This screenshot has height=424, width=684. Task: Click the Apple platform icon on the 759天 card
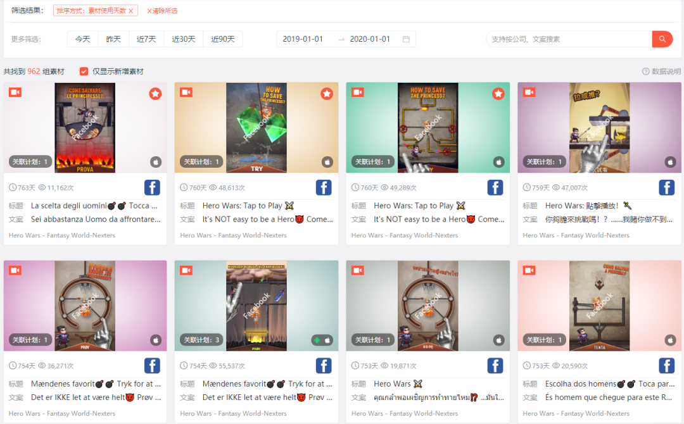tap(670, 162)
